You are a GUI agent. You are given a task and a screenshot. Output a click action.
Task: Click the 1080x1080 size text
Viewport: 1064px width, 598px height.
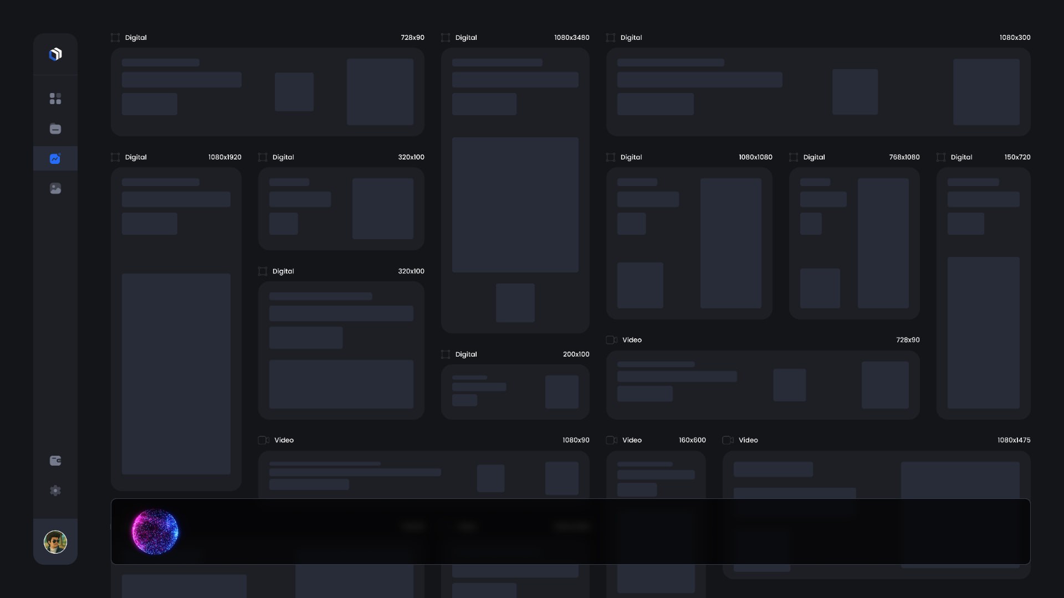[755, 157]
